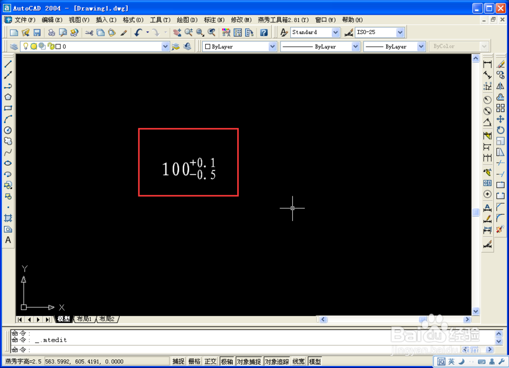Viewport: 509px width, 368px height.
Task: Select the Line tool
Action: click(x=8, y=64)
